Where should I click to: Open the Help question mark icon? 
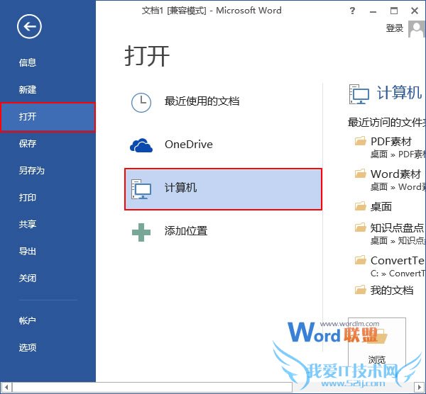coord(352,11)
